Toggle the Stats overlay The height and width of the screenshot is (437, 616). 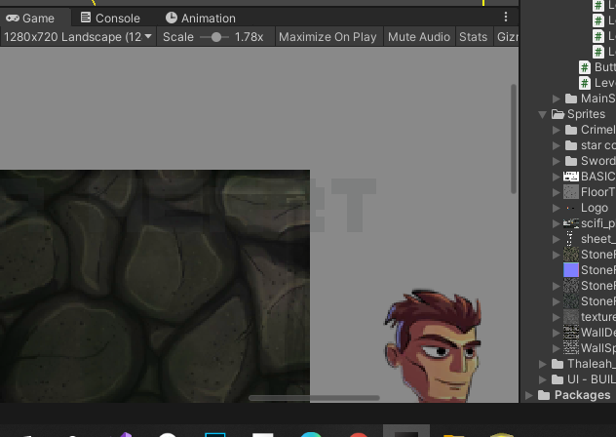pos(473,37)
